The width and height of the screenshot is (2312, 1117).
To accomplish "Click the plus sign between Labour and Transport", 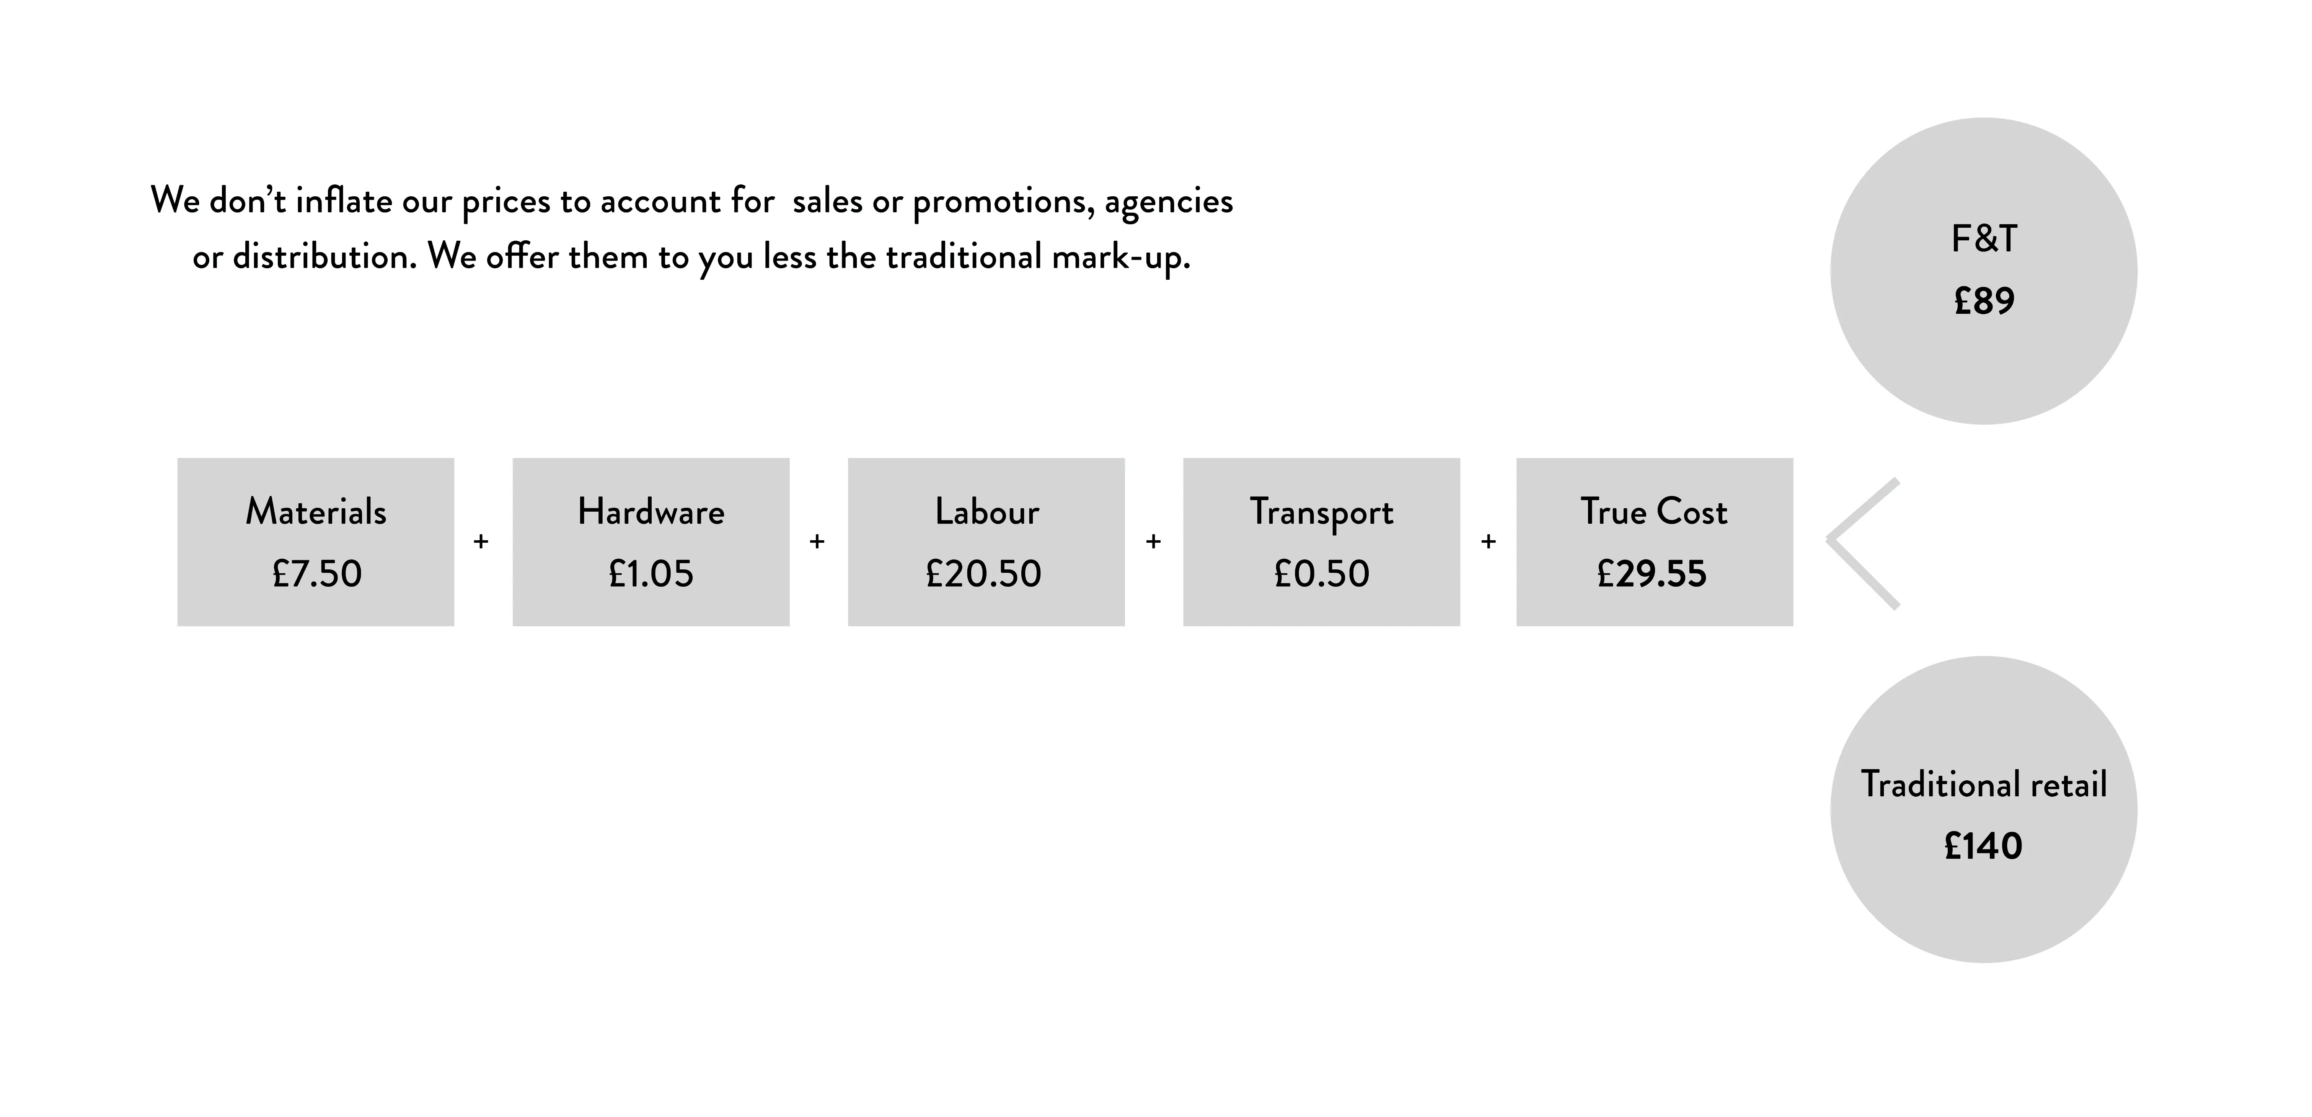I will [x=1153, y=541].
